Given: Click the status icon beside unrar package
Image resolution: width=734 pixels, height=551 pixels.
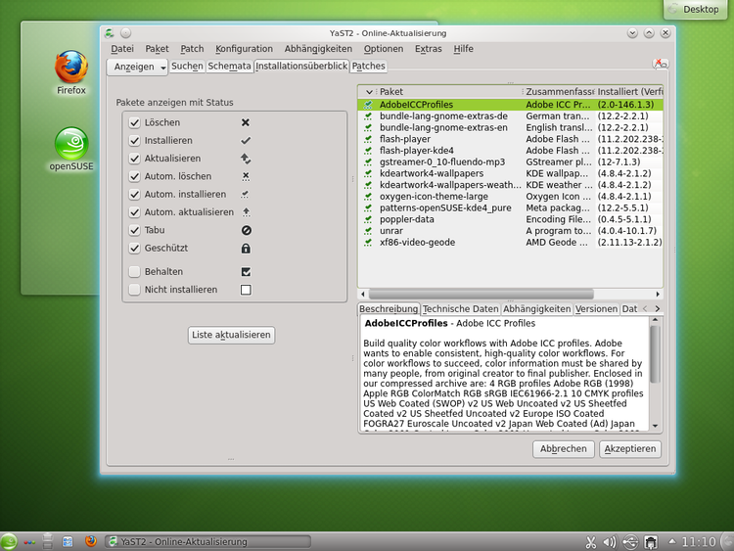Looking at the screenshot, I should point(368,230).
